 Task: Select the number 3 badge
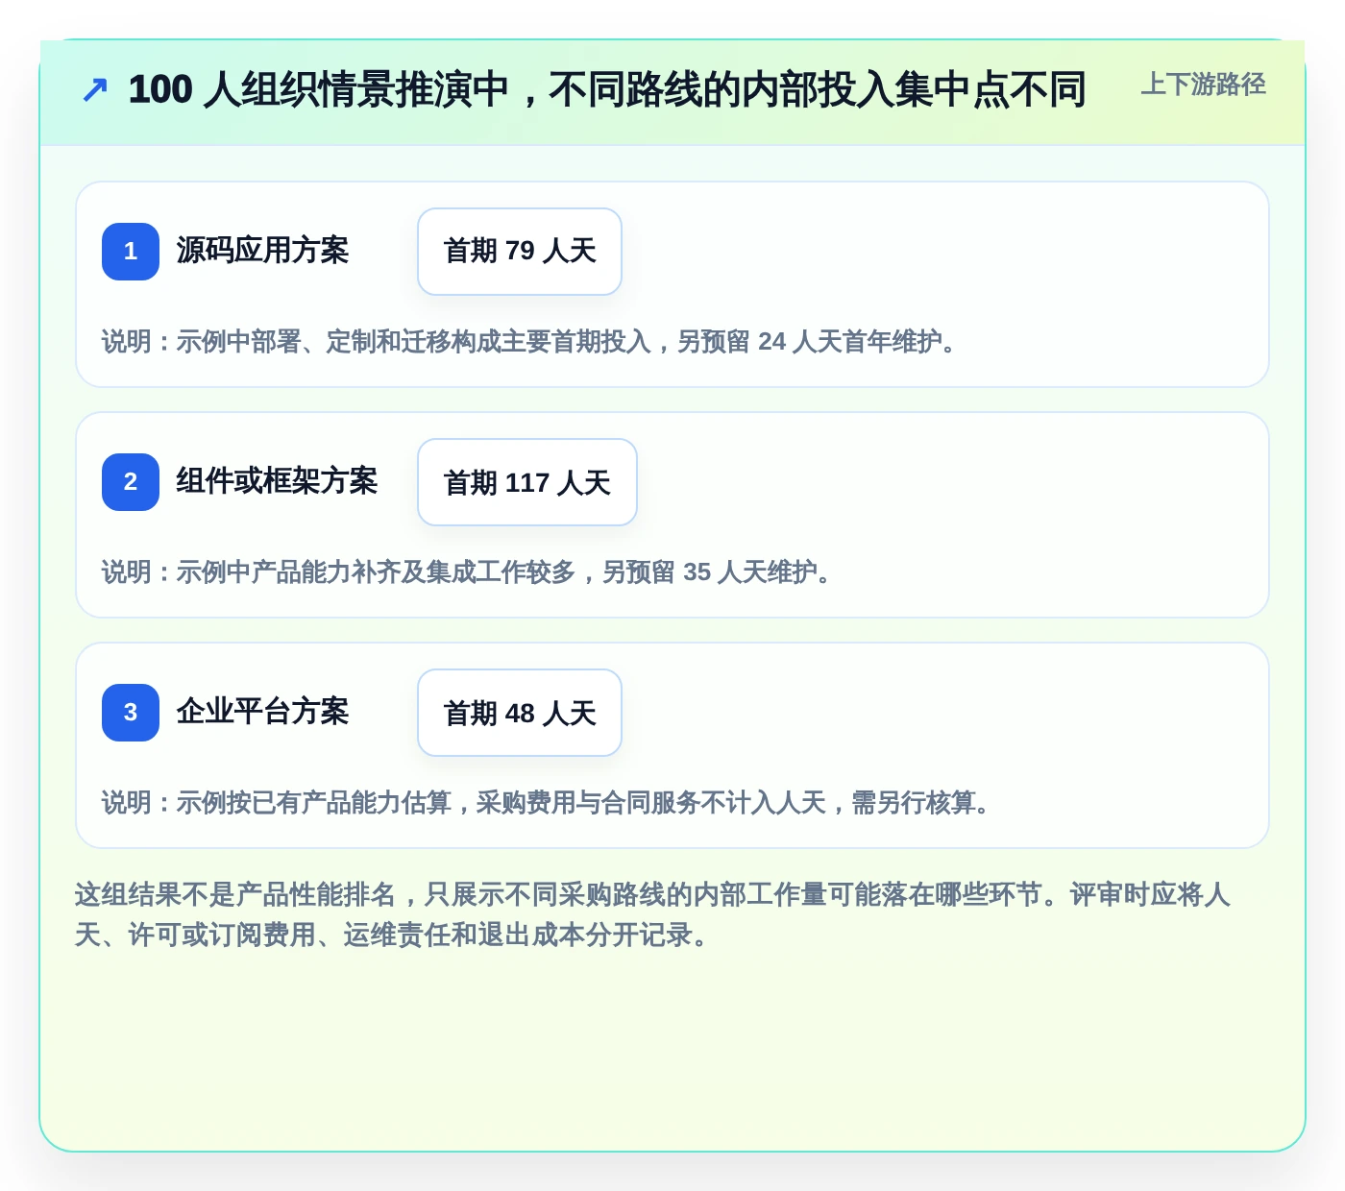131,713
